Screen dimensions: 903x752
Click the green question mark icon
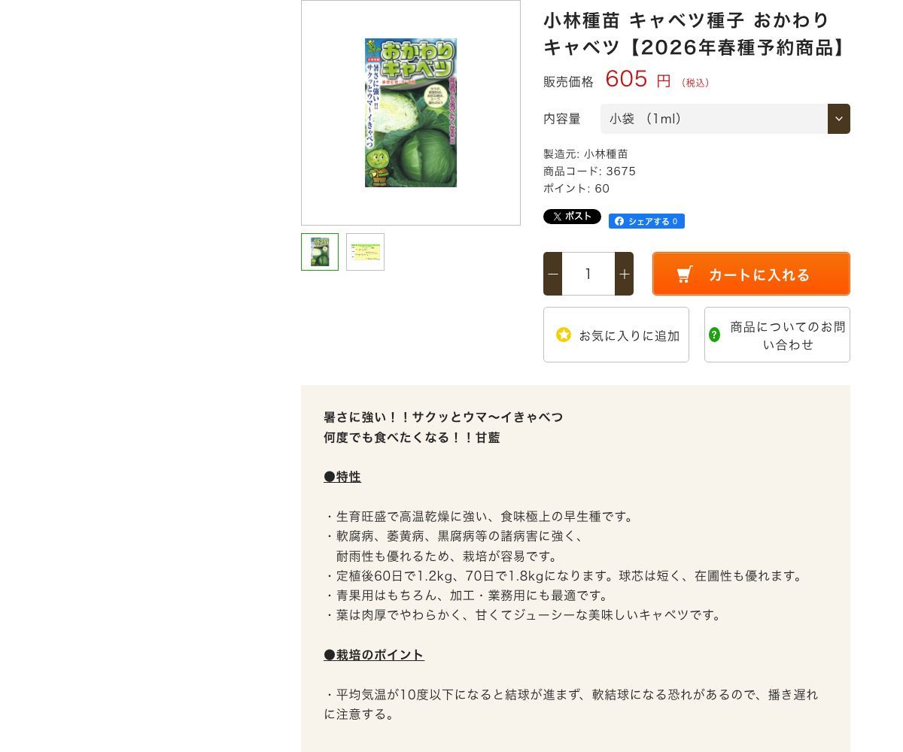pyautogui.click(x=715, y=335)
